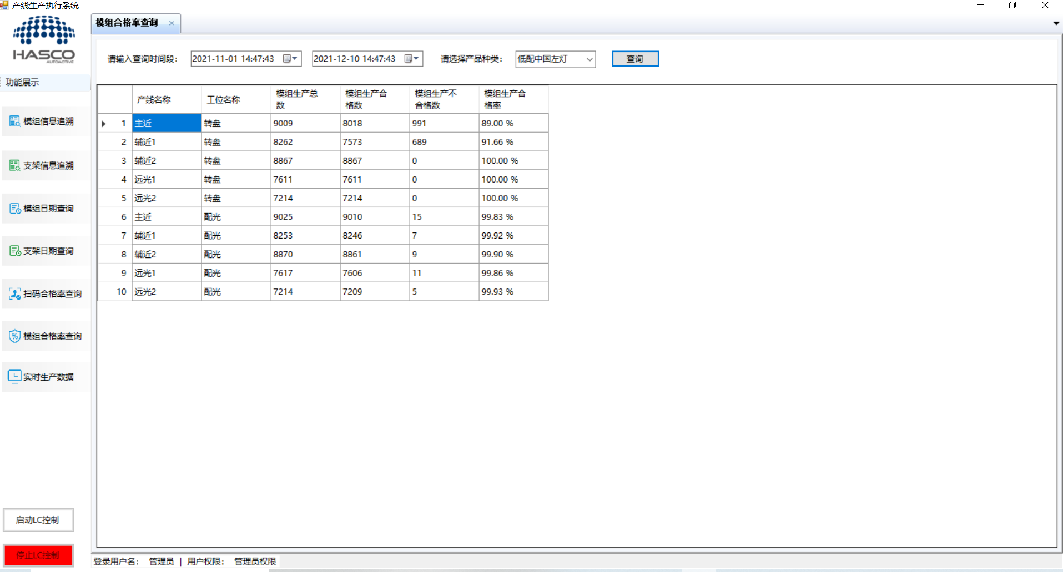The width and height of the screenshot is (1063, 572).
Task: Switch to the 模组合格率查询 tab
Action: [x=127, y=23]
